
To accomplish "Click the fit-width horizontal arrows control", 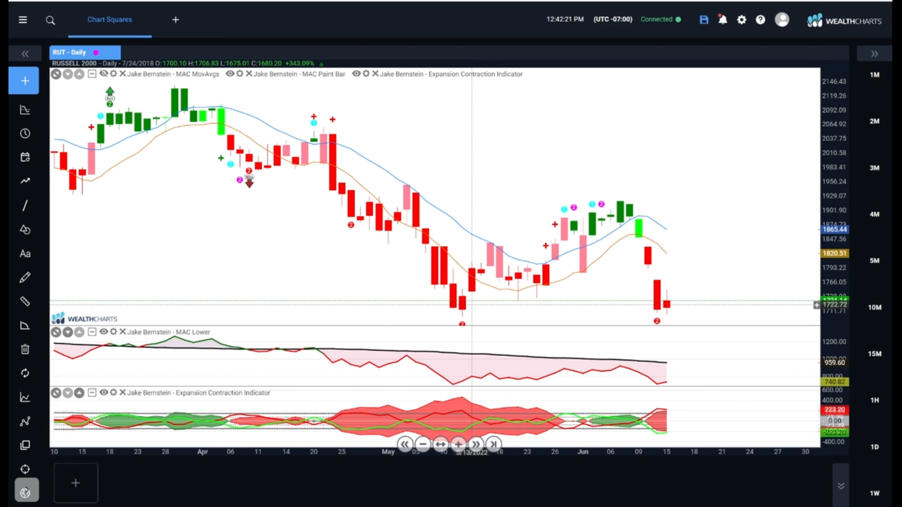I will [440, 444].
